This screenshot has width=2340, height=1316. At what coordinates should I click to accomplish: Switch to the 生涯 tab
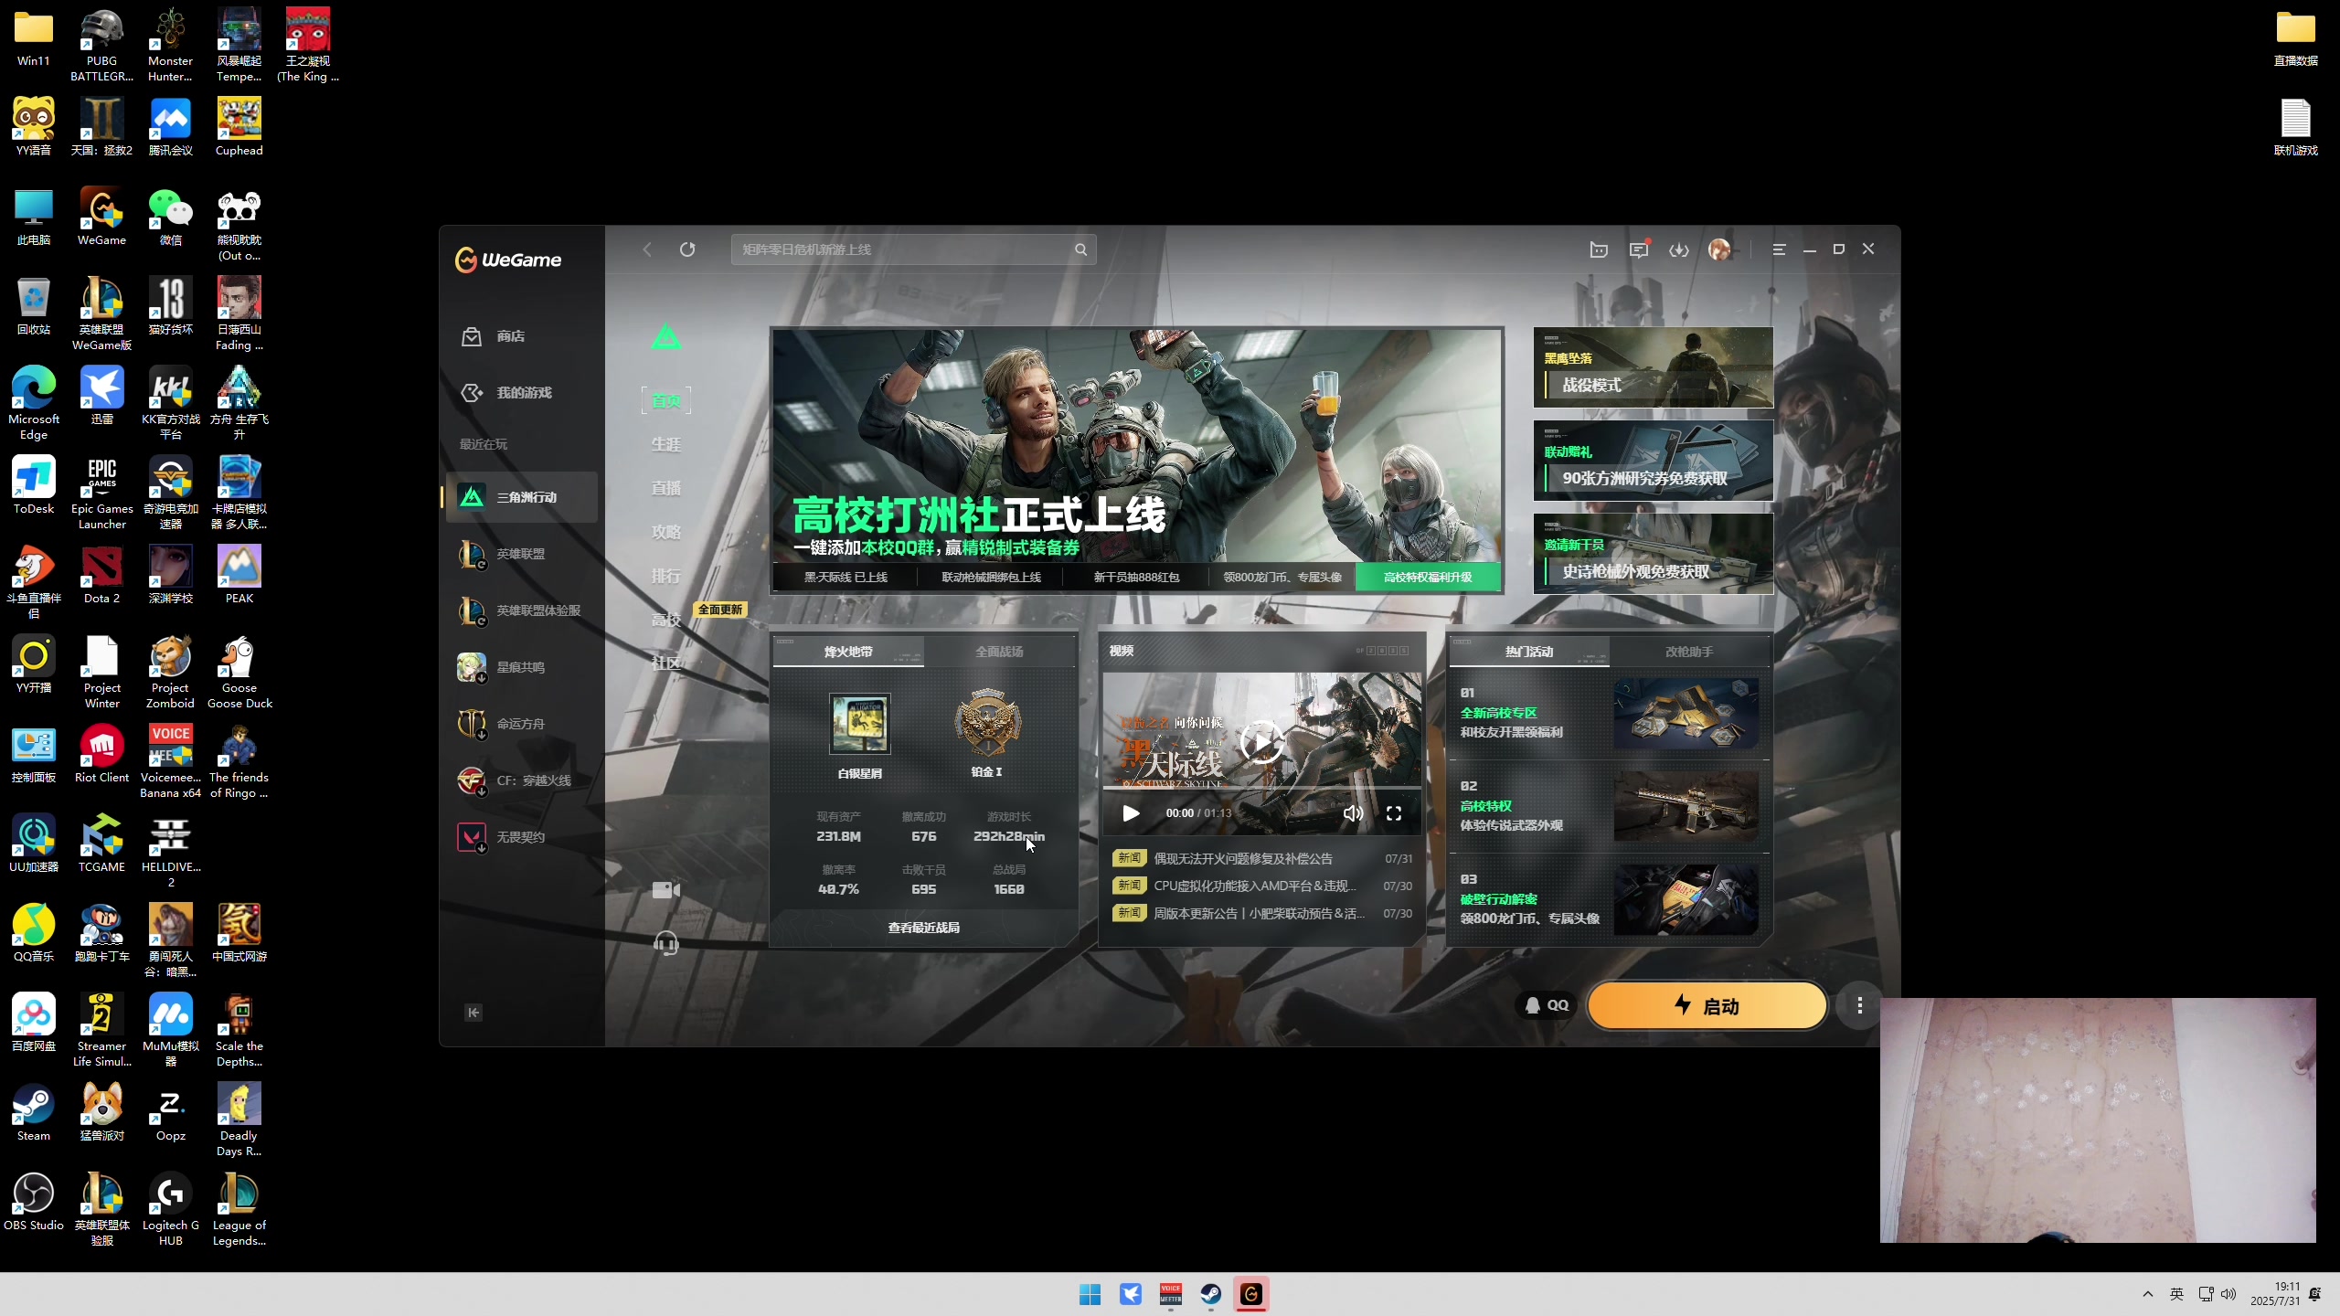666,444
